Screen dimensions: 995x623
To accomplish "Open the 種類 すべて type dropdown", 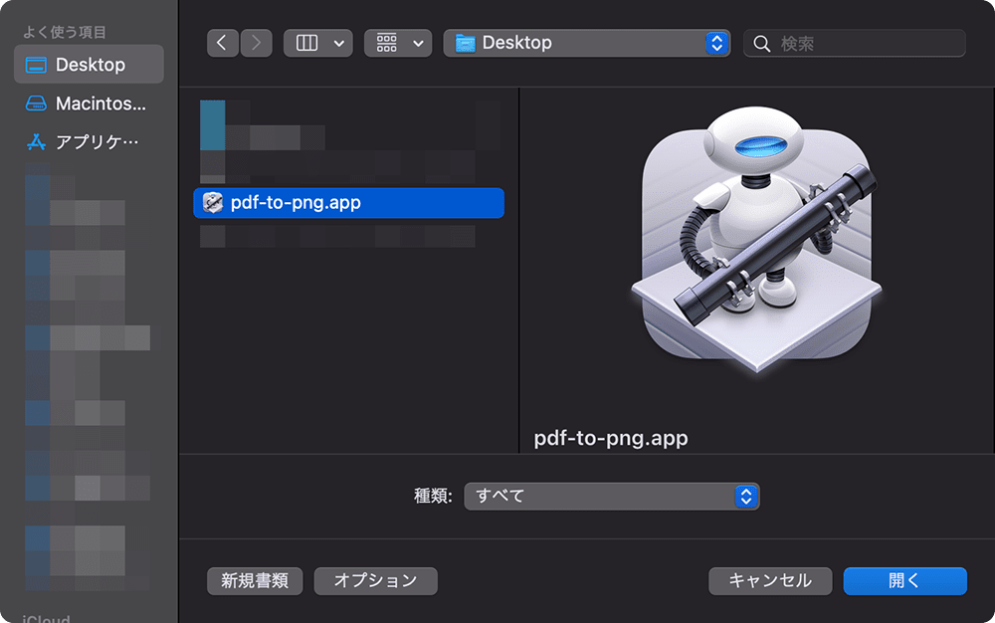I will click(612, 497).
